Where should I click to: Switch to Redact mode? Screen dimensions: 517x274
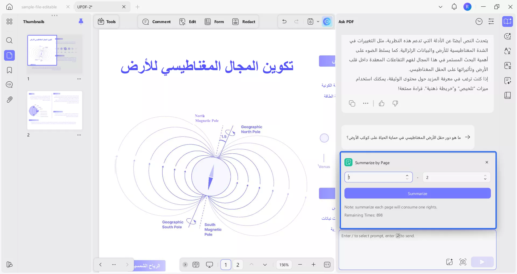pyautogui.click(x=244, y=21)
